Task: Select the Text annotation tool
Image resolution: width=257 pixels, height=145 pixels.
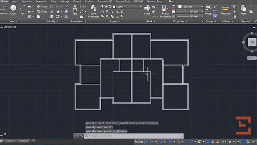Action: click(75, 10)
